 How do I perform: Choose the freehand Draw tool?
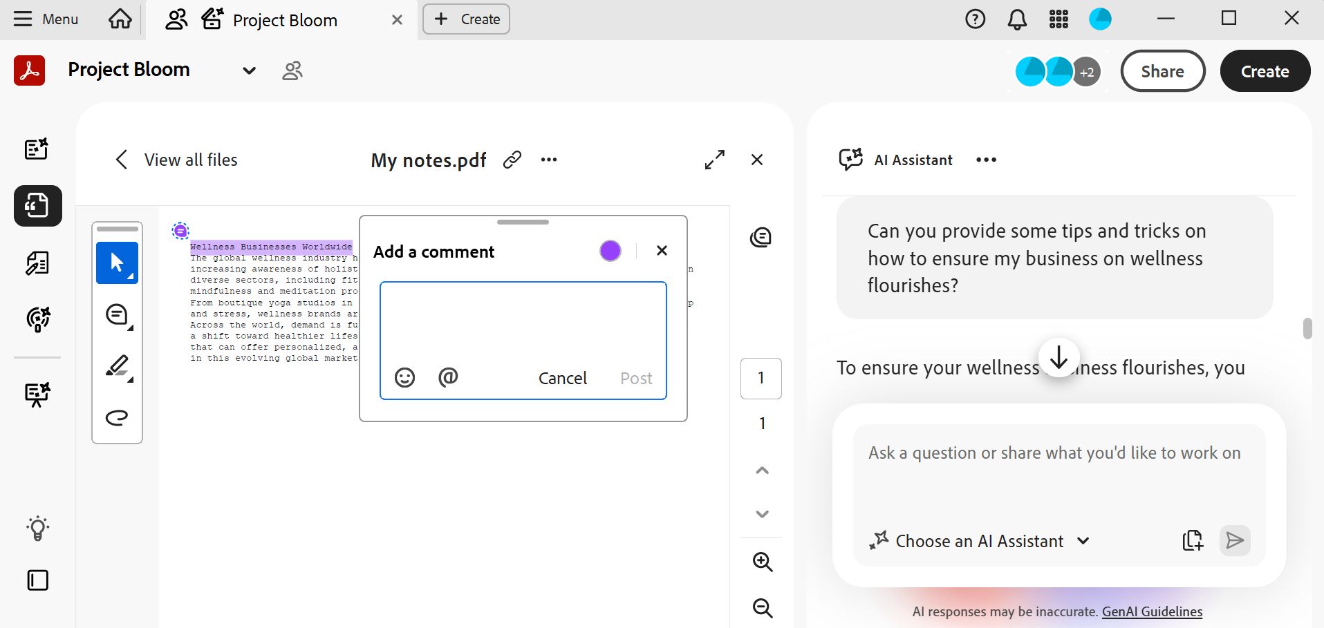[117, 417]
